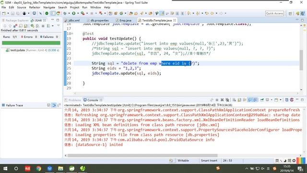Image resolution: width=307 pixels, height=173 pixels.
Task: Click the Run Last Tool icon with red toolbox
Action: 83,13
